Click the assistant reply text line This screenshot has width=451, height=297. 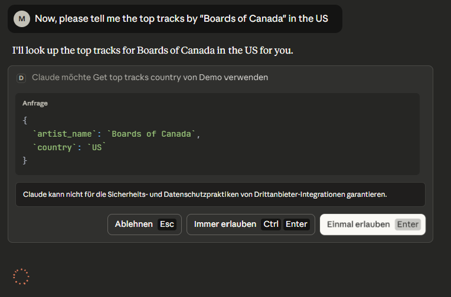(x=152, y=50)
